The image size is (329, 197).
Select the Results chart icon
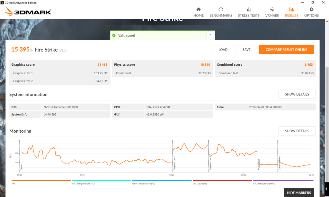[x=292, y=9]
